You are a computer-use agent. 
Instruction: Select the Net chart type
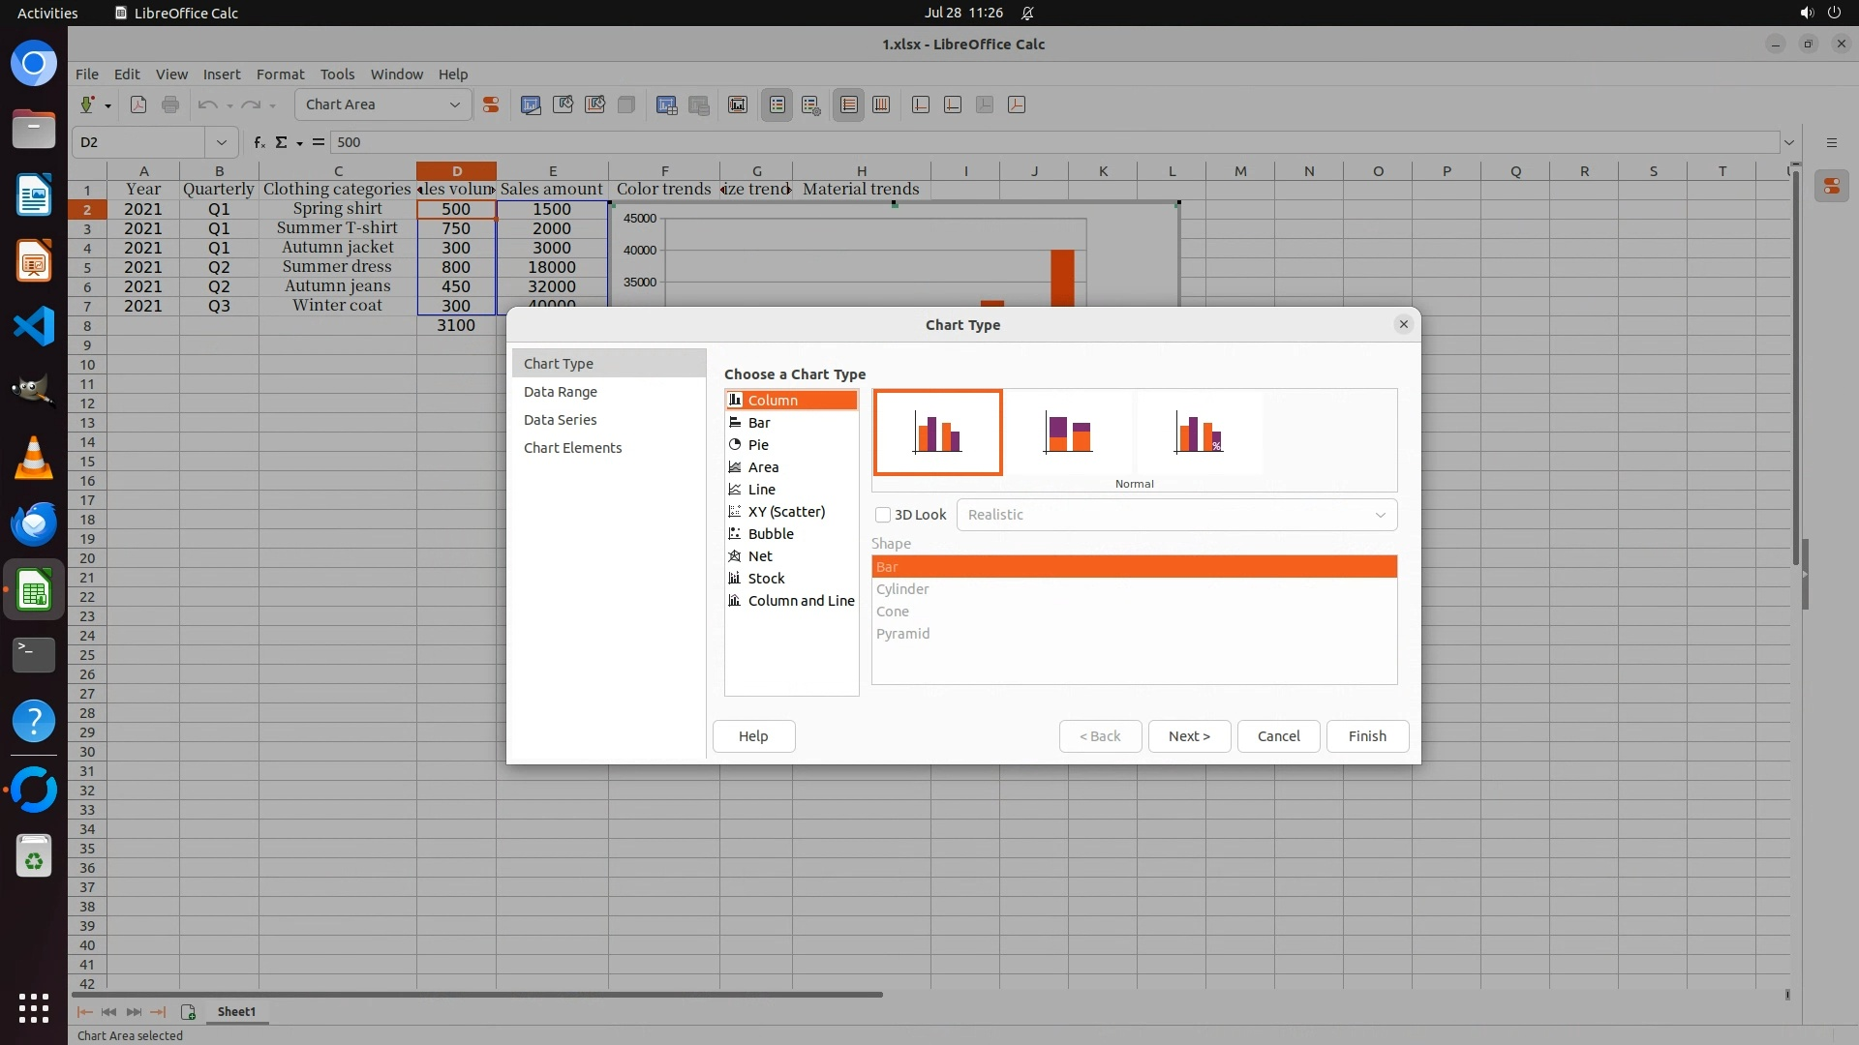[x=760, y=556]
